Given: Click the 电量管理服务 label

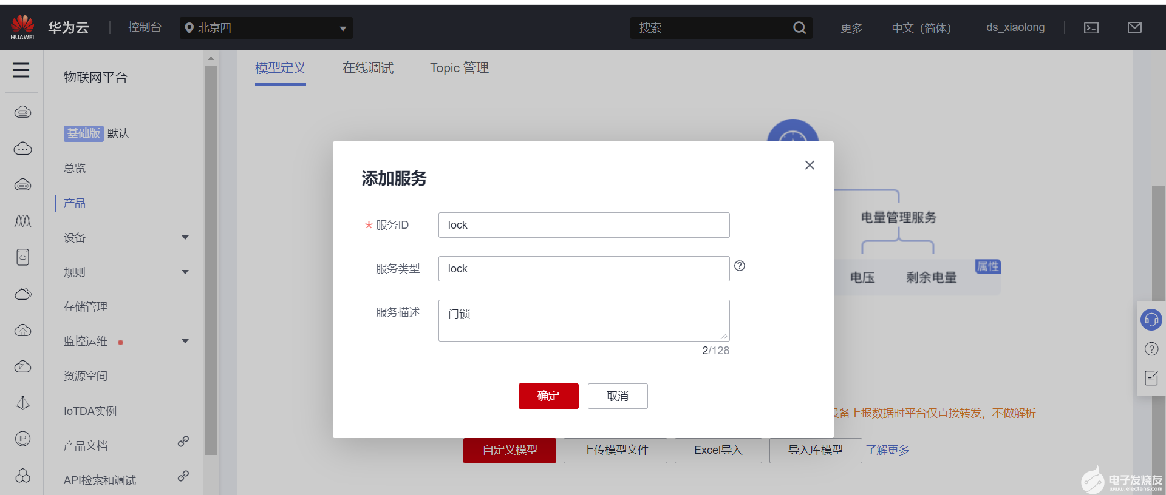Looking at the screenshot, I should [899, 218].
